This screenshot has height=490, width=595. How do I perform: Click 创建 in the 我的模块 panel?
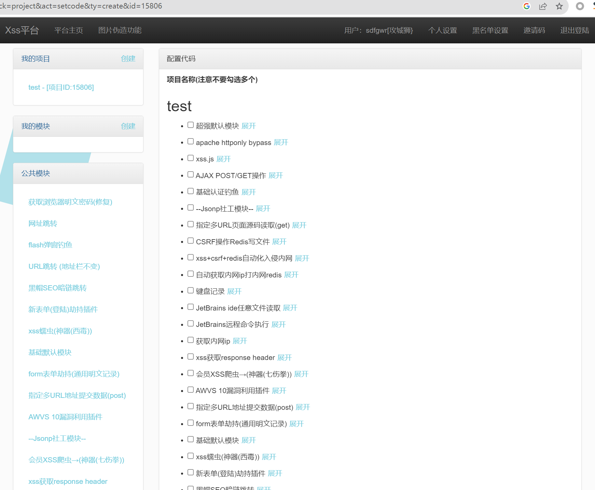click(x=128, y=126)
